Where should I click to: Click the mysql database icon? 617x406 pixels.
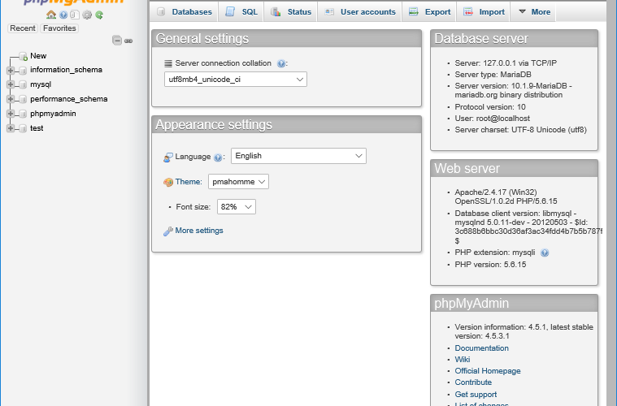[x=23, y=85]
